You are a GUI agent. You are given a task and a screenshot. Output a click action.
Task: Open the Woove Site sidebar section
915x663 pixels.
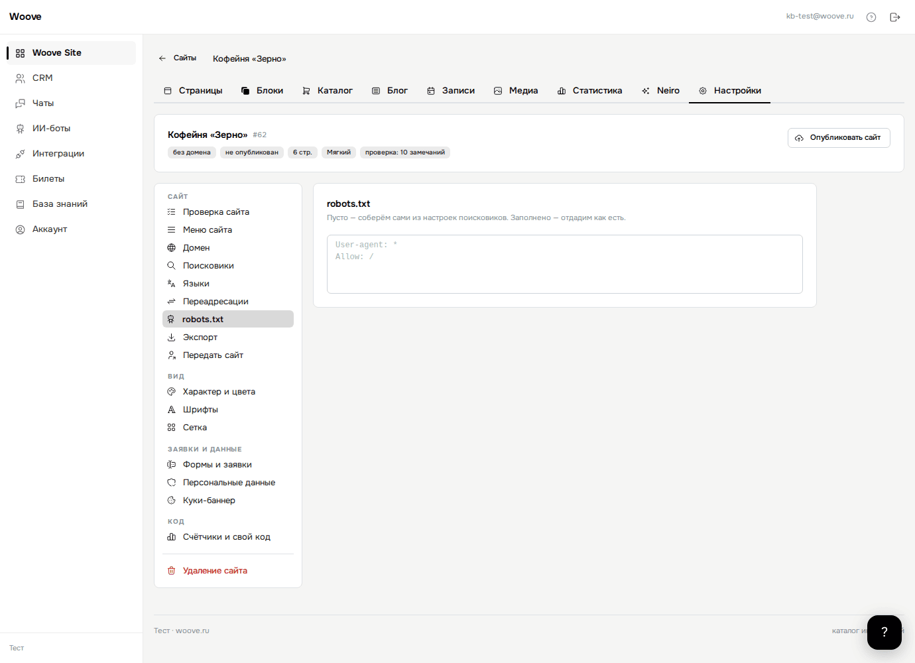71,53
